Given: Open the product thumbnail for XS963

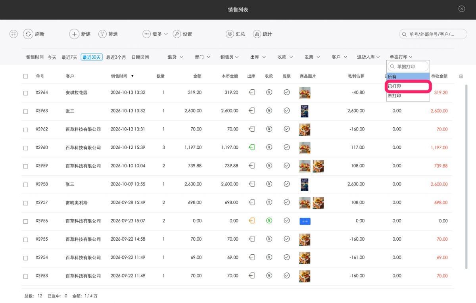Looking at the screenshot, I should pyautogui.click(x=304, y=111).
